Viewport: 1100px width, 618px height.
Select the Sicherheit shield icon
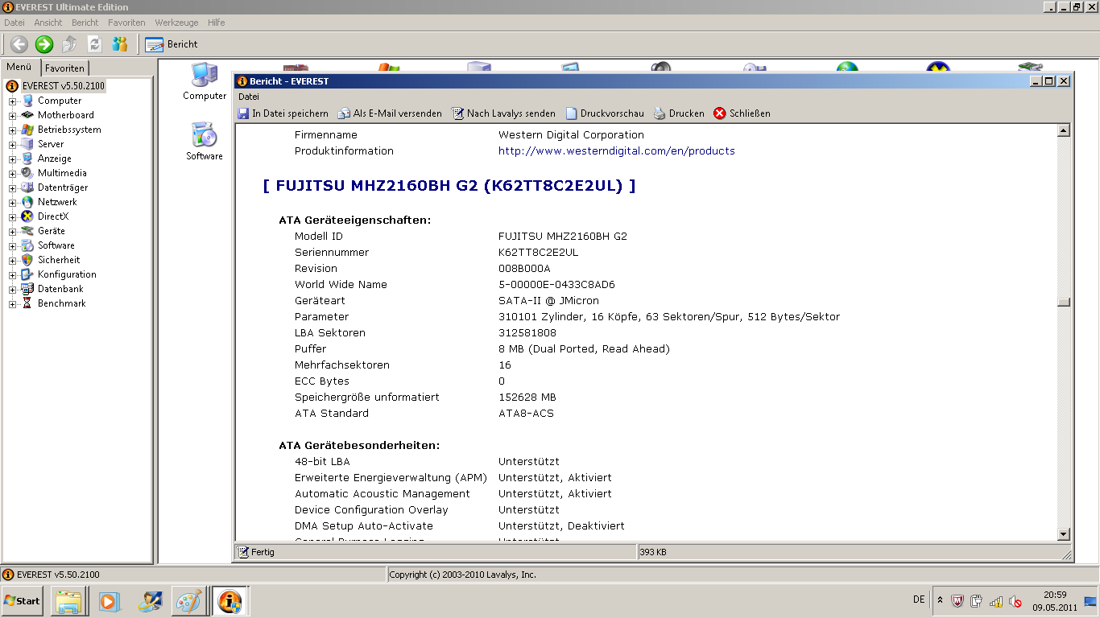click(x=28, y=260)
